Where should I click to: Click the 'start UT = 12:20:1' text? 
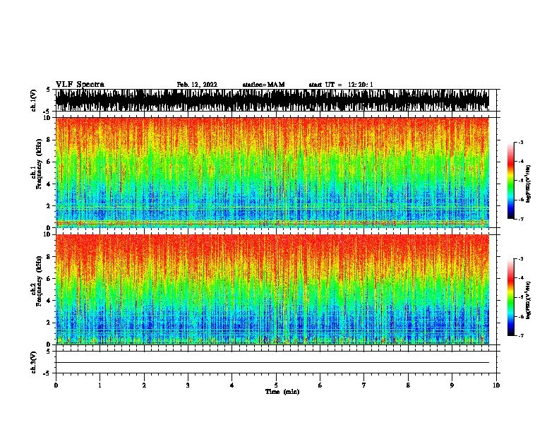click(x=341, y=85)
